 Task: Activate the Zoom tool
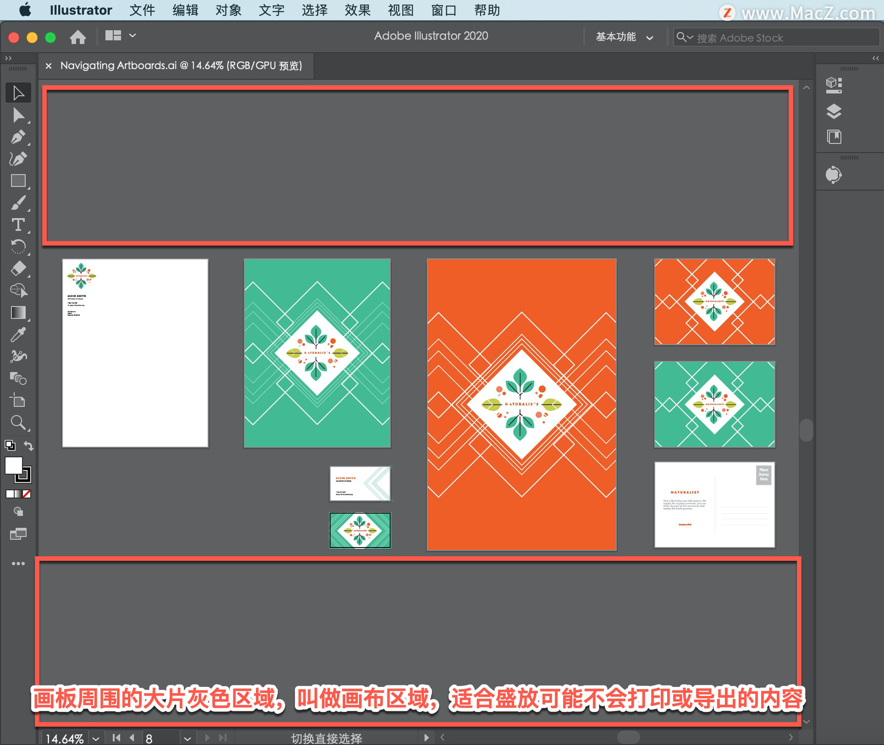[18, 422]
